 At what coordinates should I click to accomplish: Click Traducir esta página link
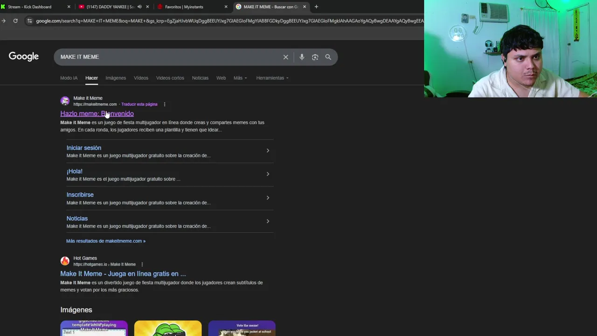[x=139, y=104]
